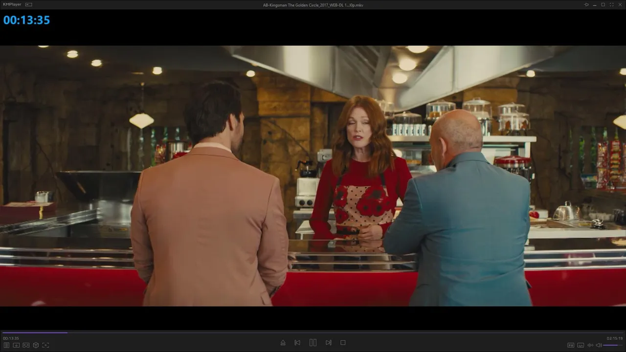Click the eject/open file button

[x=283, y=343]
